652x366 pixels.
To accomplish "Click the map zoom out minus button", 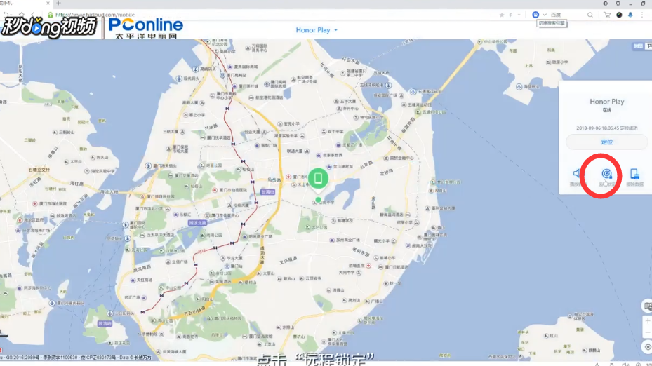I will [x=647, y=332].
